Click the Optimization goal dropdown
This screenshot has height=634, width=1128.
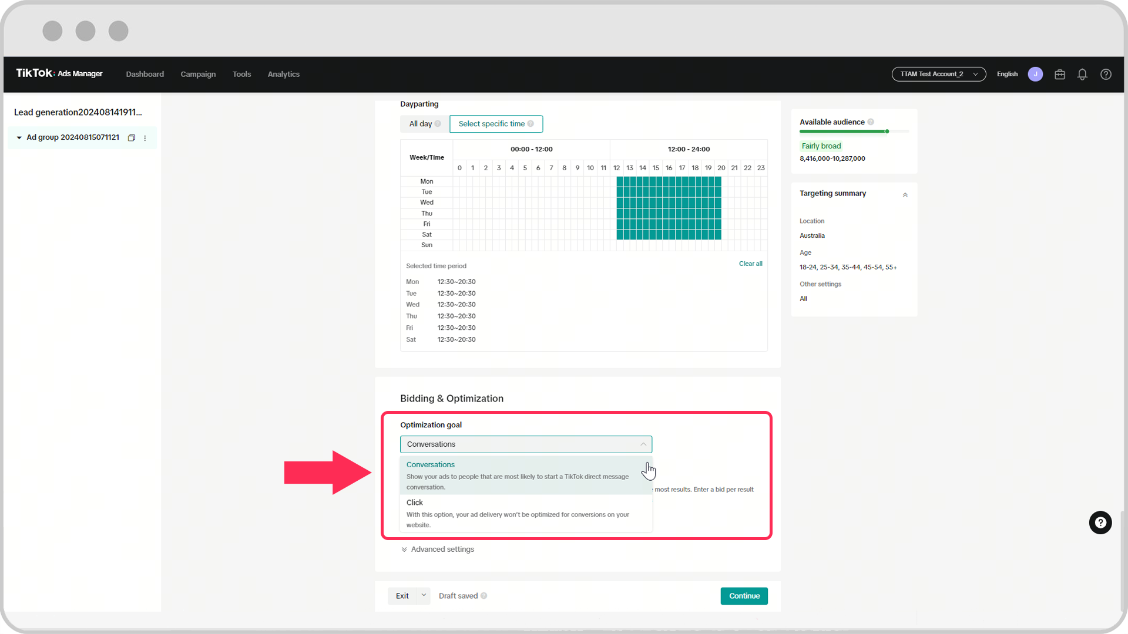pos(526,444)
